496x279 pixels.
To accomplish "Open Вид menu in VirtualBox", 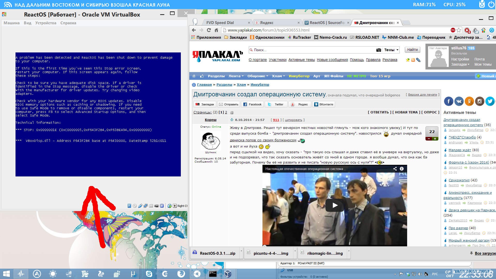I will [27, 23].
